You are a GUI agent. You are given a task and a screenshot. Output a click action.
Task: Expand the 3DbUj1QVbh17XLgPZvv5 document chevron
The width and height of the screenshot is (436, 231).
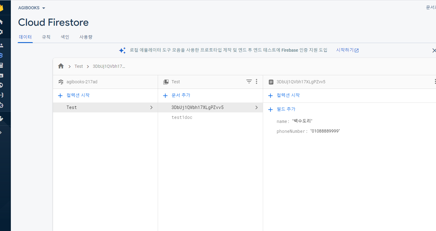(x=257, y=107)
